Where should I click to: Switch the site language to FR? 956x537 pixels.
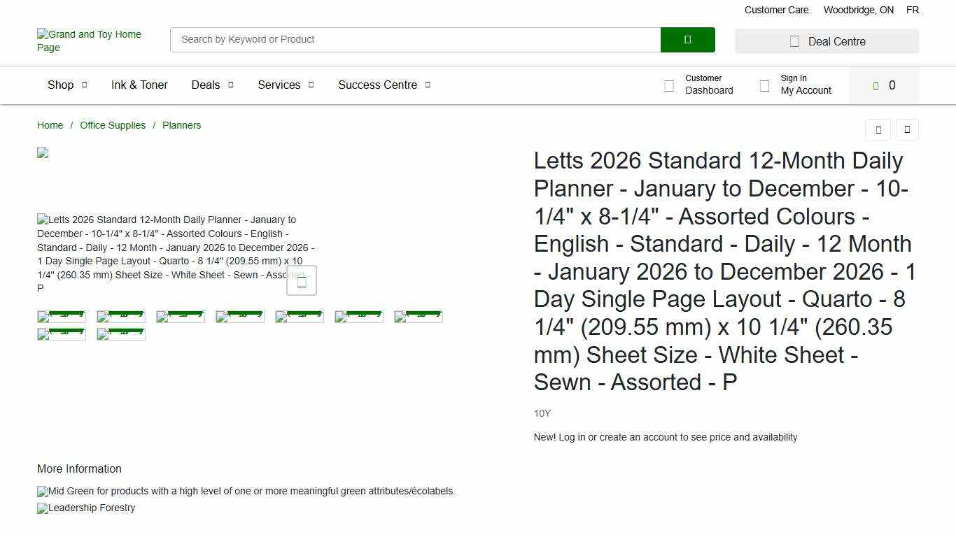pos(912,10)
